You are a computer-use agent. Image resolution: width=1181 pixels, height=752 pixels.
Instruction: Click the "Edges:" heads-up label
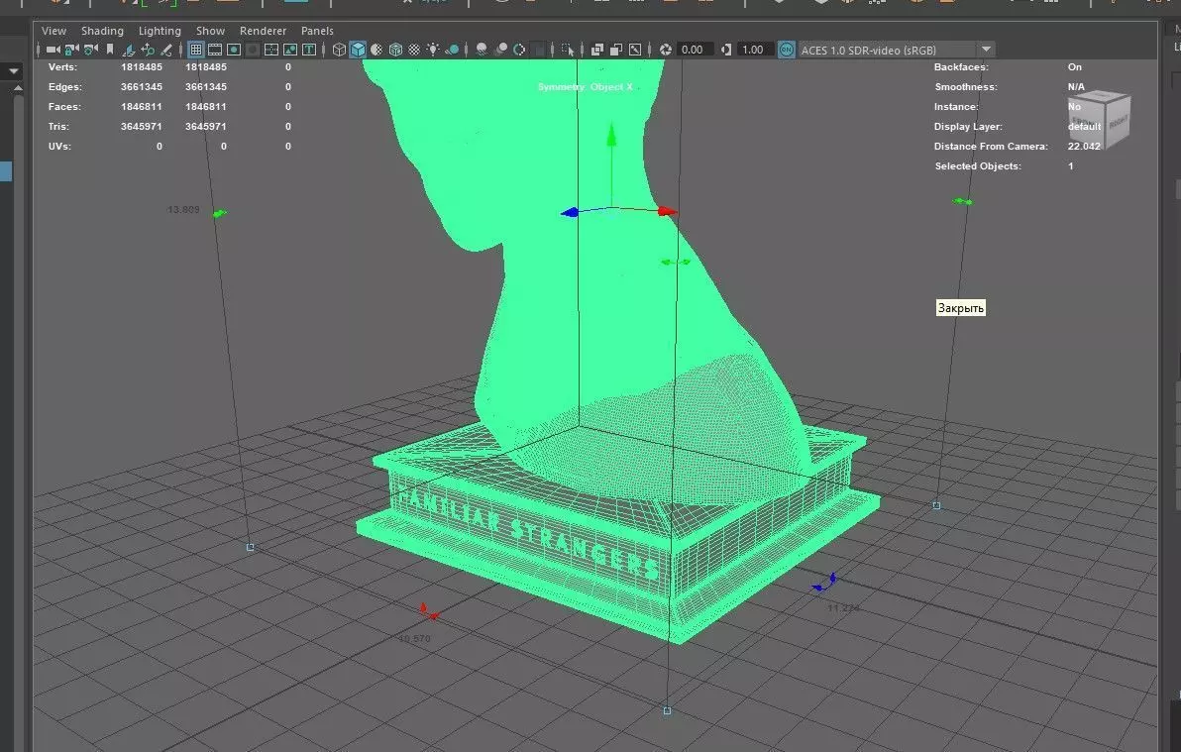tap(64, 86)
